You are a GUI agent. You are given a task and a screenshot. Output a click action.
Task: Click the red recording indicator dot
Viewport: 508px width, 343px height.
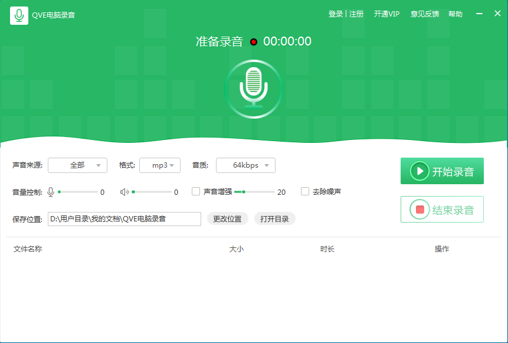coord(254,42)
